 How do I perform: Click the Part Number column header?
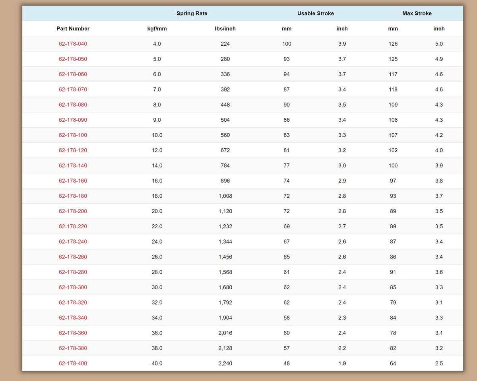point(73,29)
